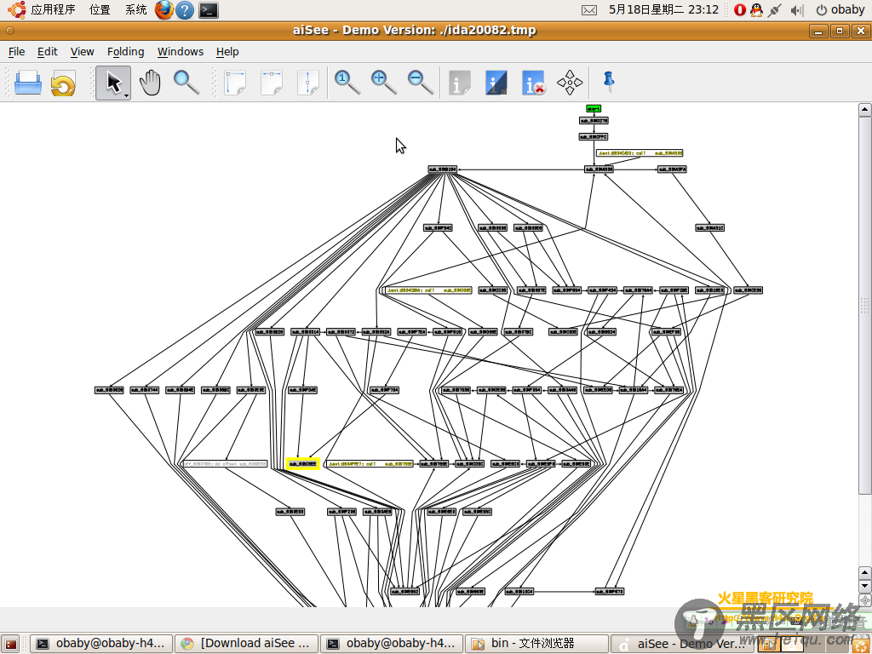Activate the hand pan tool

click(x=150, y=83)
